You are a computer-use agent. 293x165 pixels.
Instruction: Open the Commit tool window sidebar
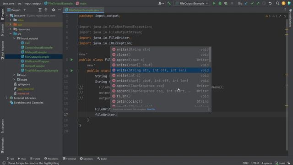(x=2, y=30)
